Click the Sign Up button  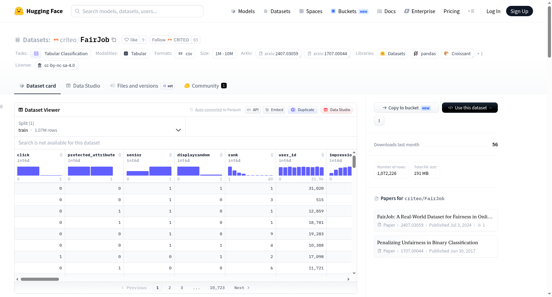[x=520, y=11]
